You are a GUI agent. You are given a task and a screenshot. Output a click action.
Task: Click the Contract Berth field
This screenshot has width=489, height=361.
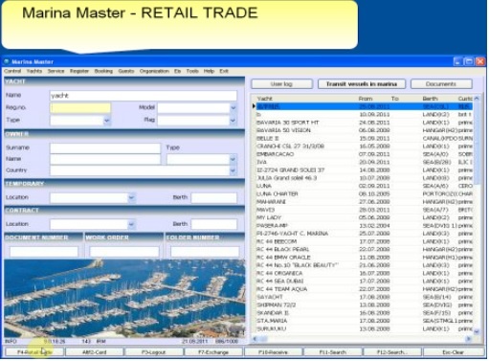pyautogui.click(x=214, y=224)
